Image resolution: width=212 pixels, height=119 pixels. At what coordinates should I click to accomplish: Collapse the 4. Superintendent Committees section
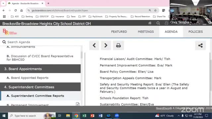click(40, 87)
